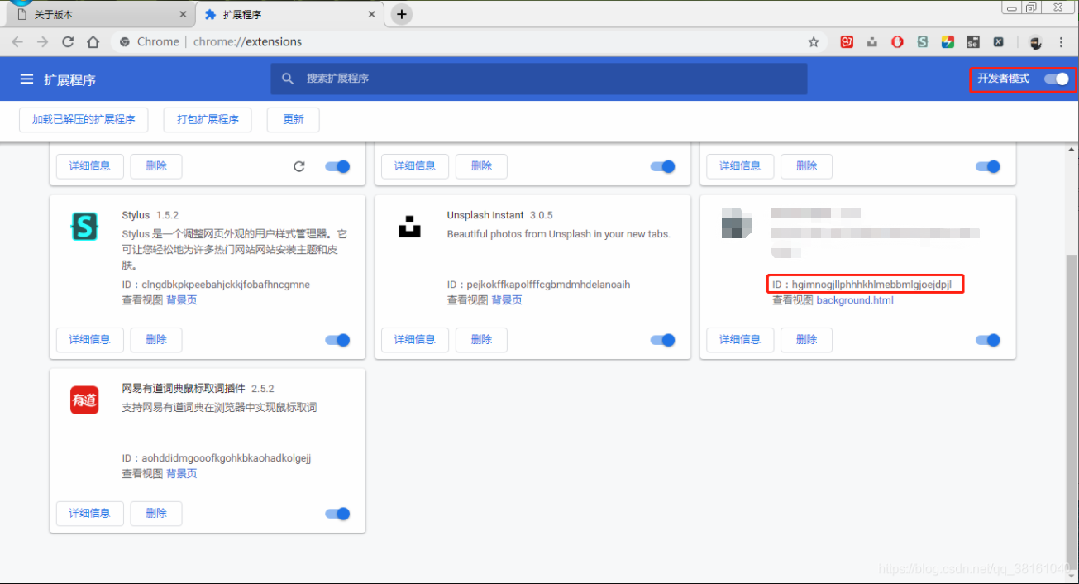Reload the page with the refresh icon
The image size is (1079, 584).
pyautogui.click(x=68, y=41)
